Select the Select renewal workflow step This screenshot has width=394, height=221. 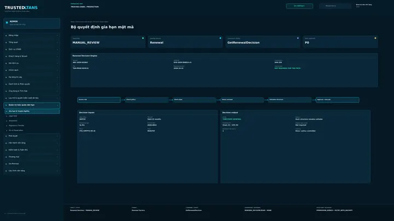(242, 100)
